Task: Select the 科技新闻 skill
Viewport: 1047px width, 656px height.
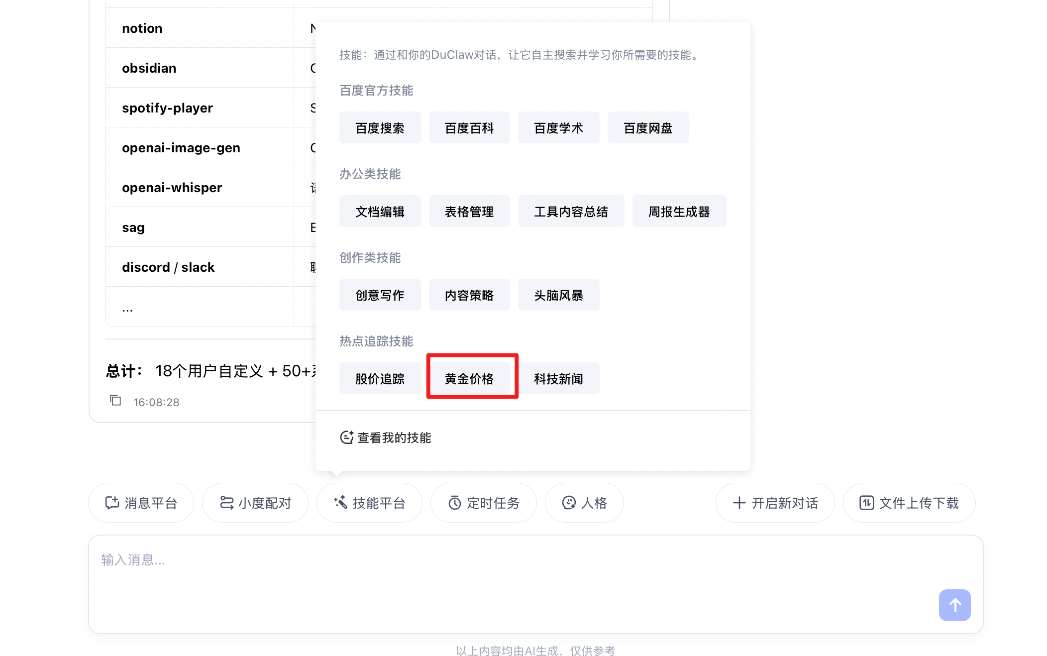Action: [x=558, y=379]
